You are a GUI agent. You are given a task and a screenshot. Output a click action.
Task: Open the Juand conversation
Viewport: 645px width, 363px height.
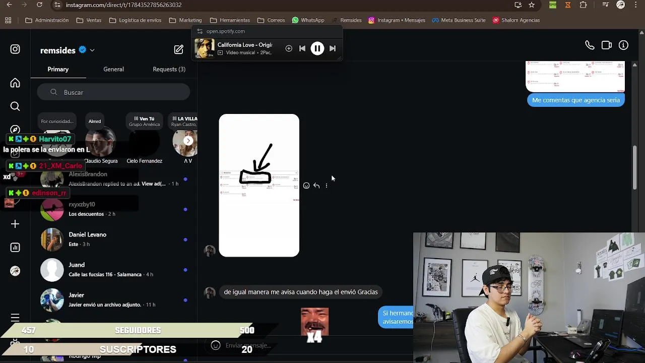point(113,270)
